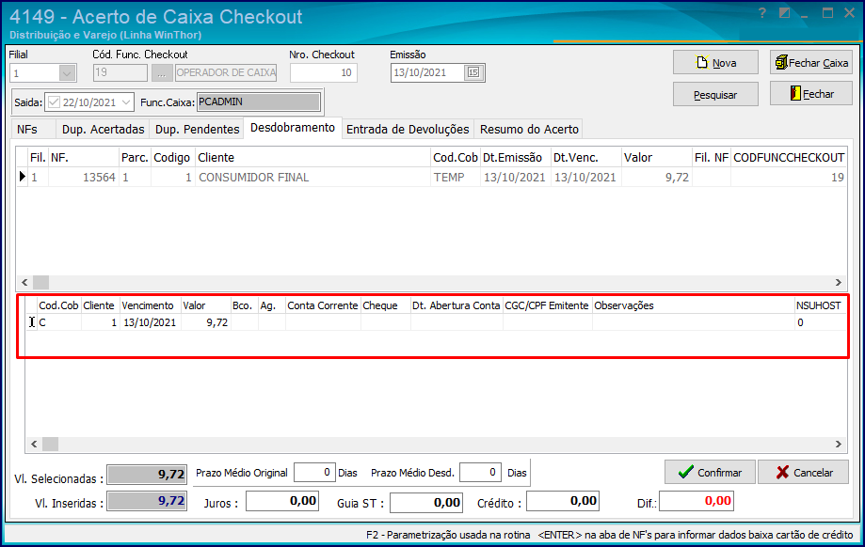865x547 pixels.
Task: Click the upper grid's horizontal scrollbar thumb
Action: tap(40, 282)
